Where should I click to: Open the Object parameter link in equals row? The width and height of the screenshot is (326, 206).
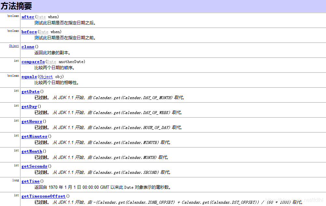coord(46,76)
